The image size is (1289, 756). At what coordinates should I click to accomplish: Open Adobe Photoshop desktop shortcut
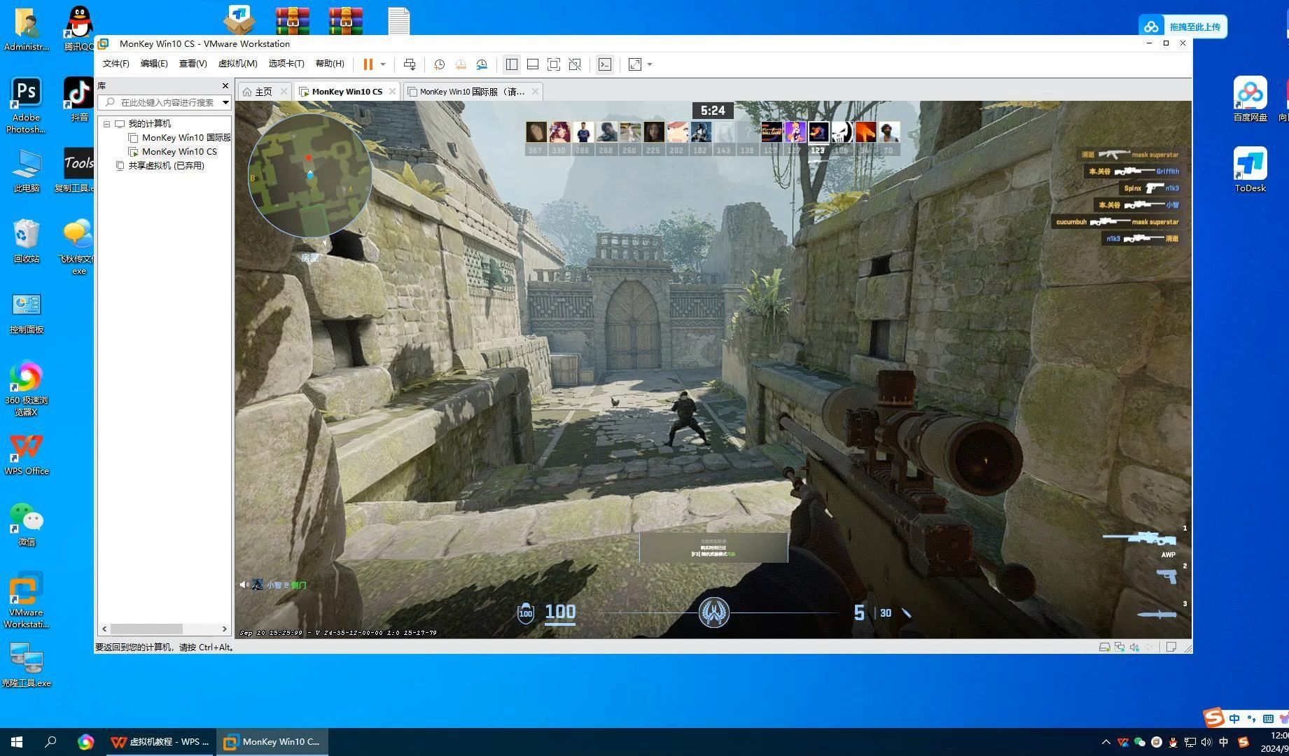[x=26, y=105]
